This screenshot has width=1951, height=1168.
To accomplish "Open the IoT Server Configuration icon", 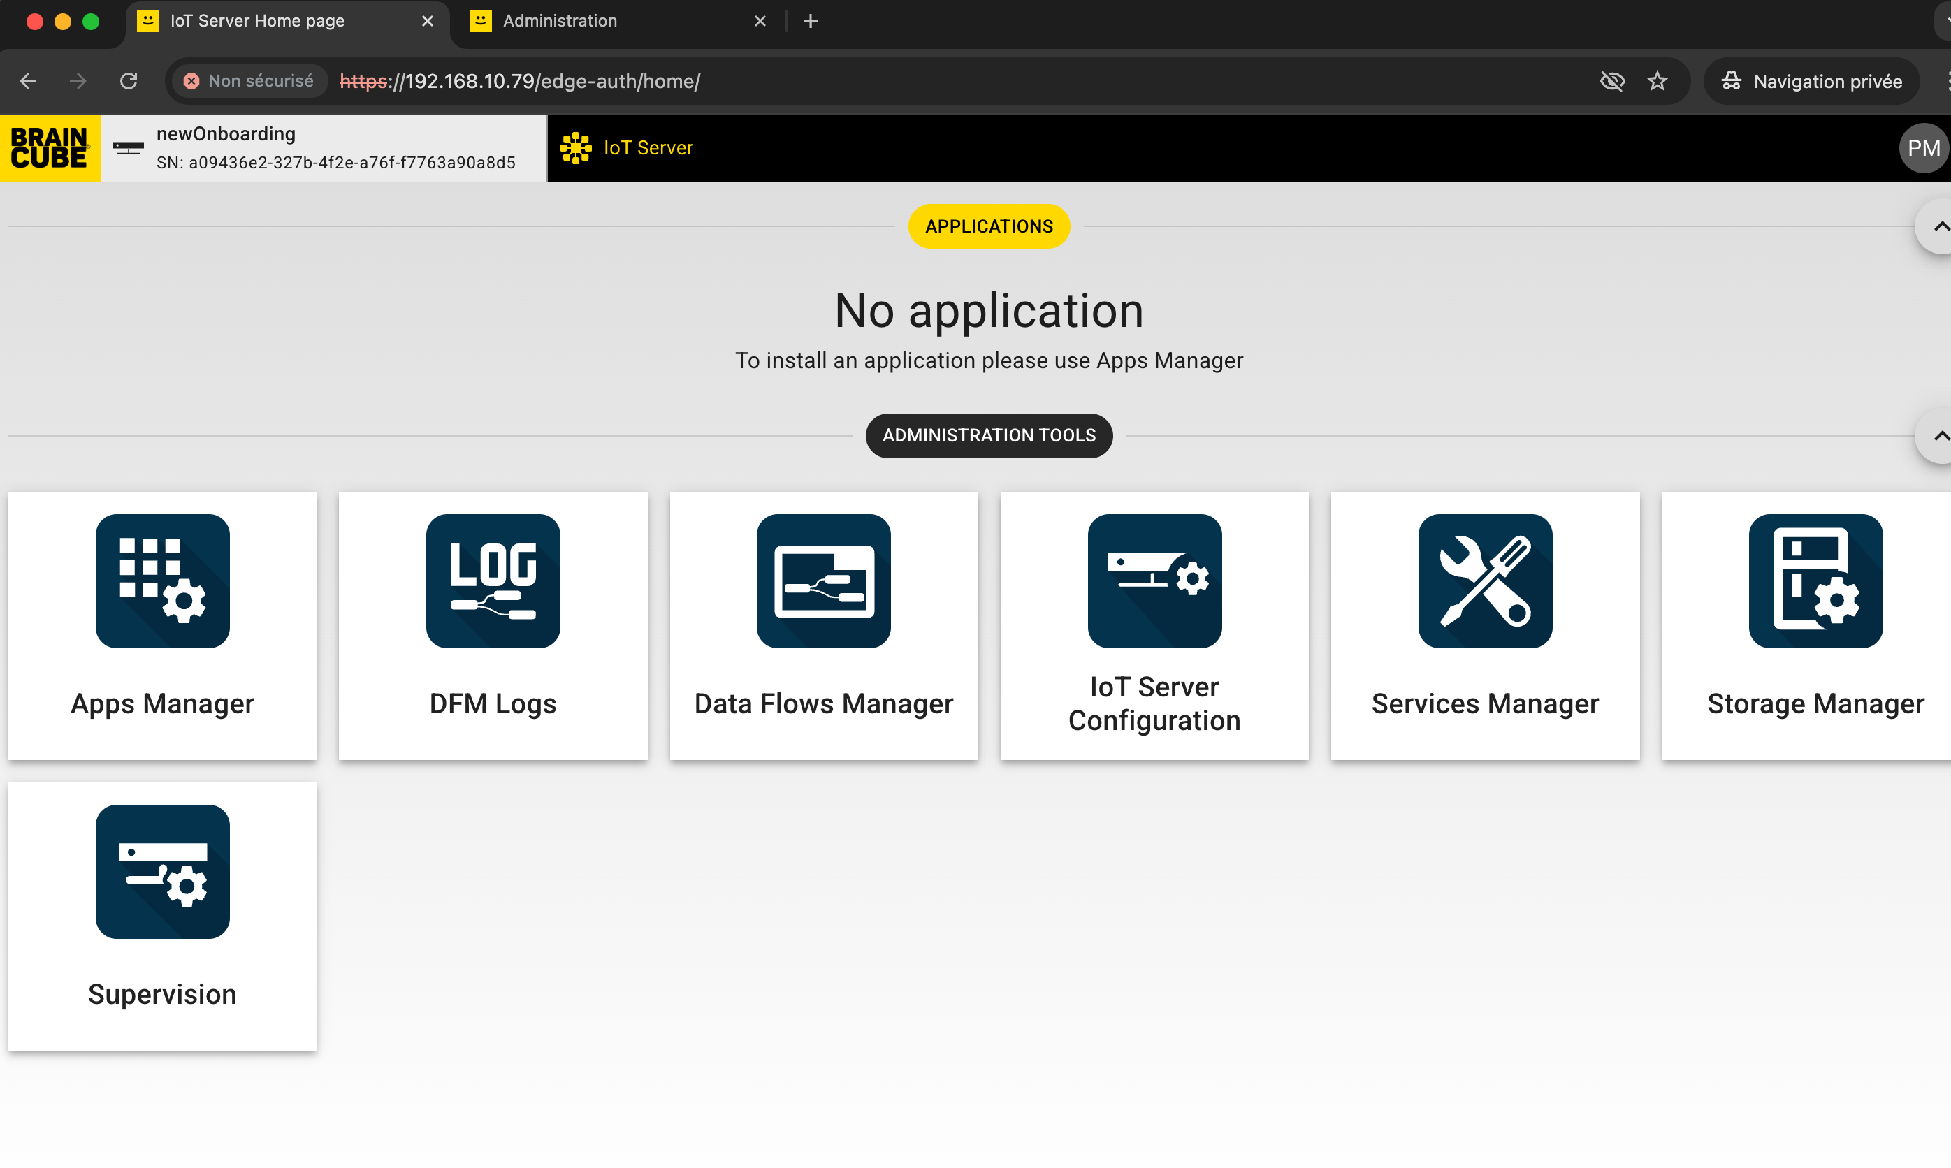I will tap(1154, 581).
